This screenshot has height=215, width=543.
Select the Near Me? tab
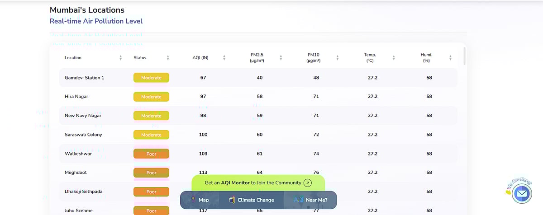[310, 200]
